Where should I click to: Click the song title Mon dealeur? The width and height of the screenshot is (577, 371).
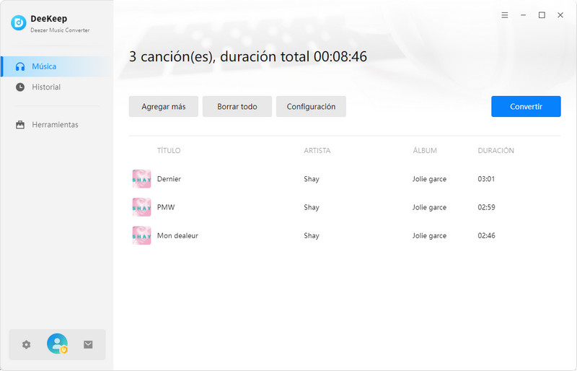[x=177, y=235]
